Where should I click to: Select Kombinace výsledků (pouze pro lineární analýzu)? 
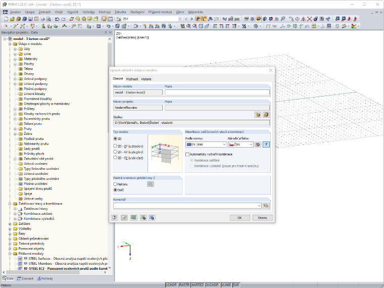192,166
